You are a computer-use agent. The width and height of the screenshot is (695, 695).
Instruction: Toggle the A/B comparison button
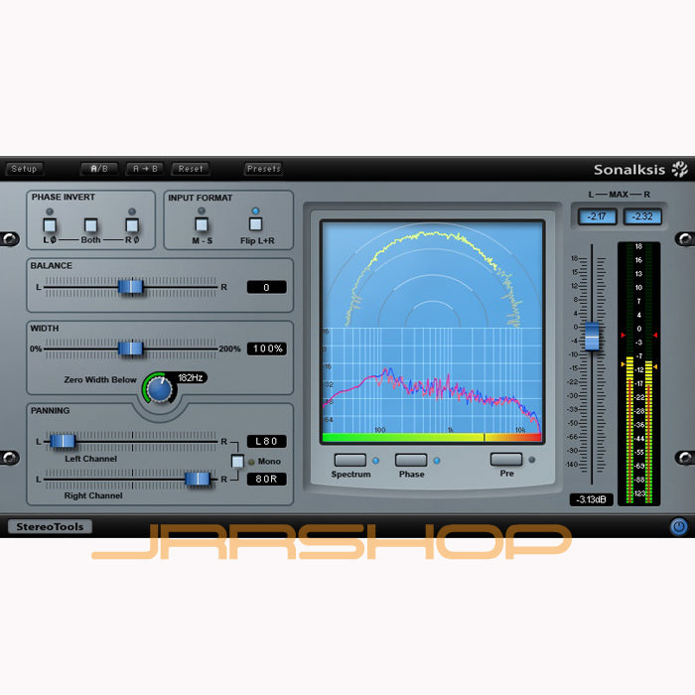[x=99, y=169]
